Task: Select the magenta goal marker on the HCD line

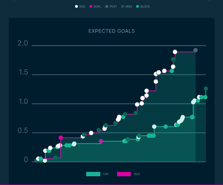Action: point(61,138)
